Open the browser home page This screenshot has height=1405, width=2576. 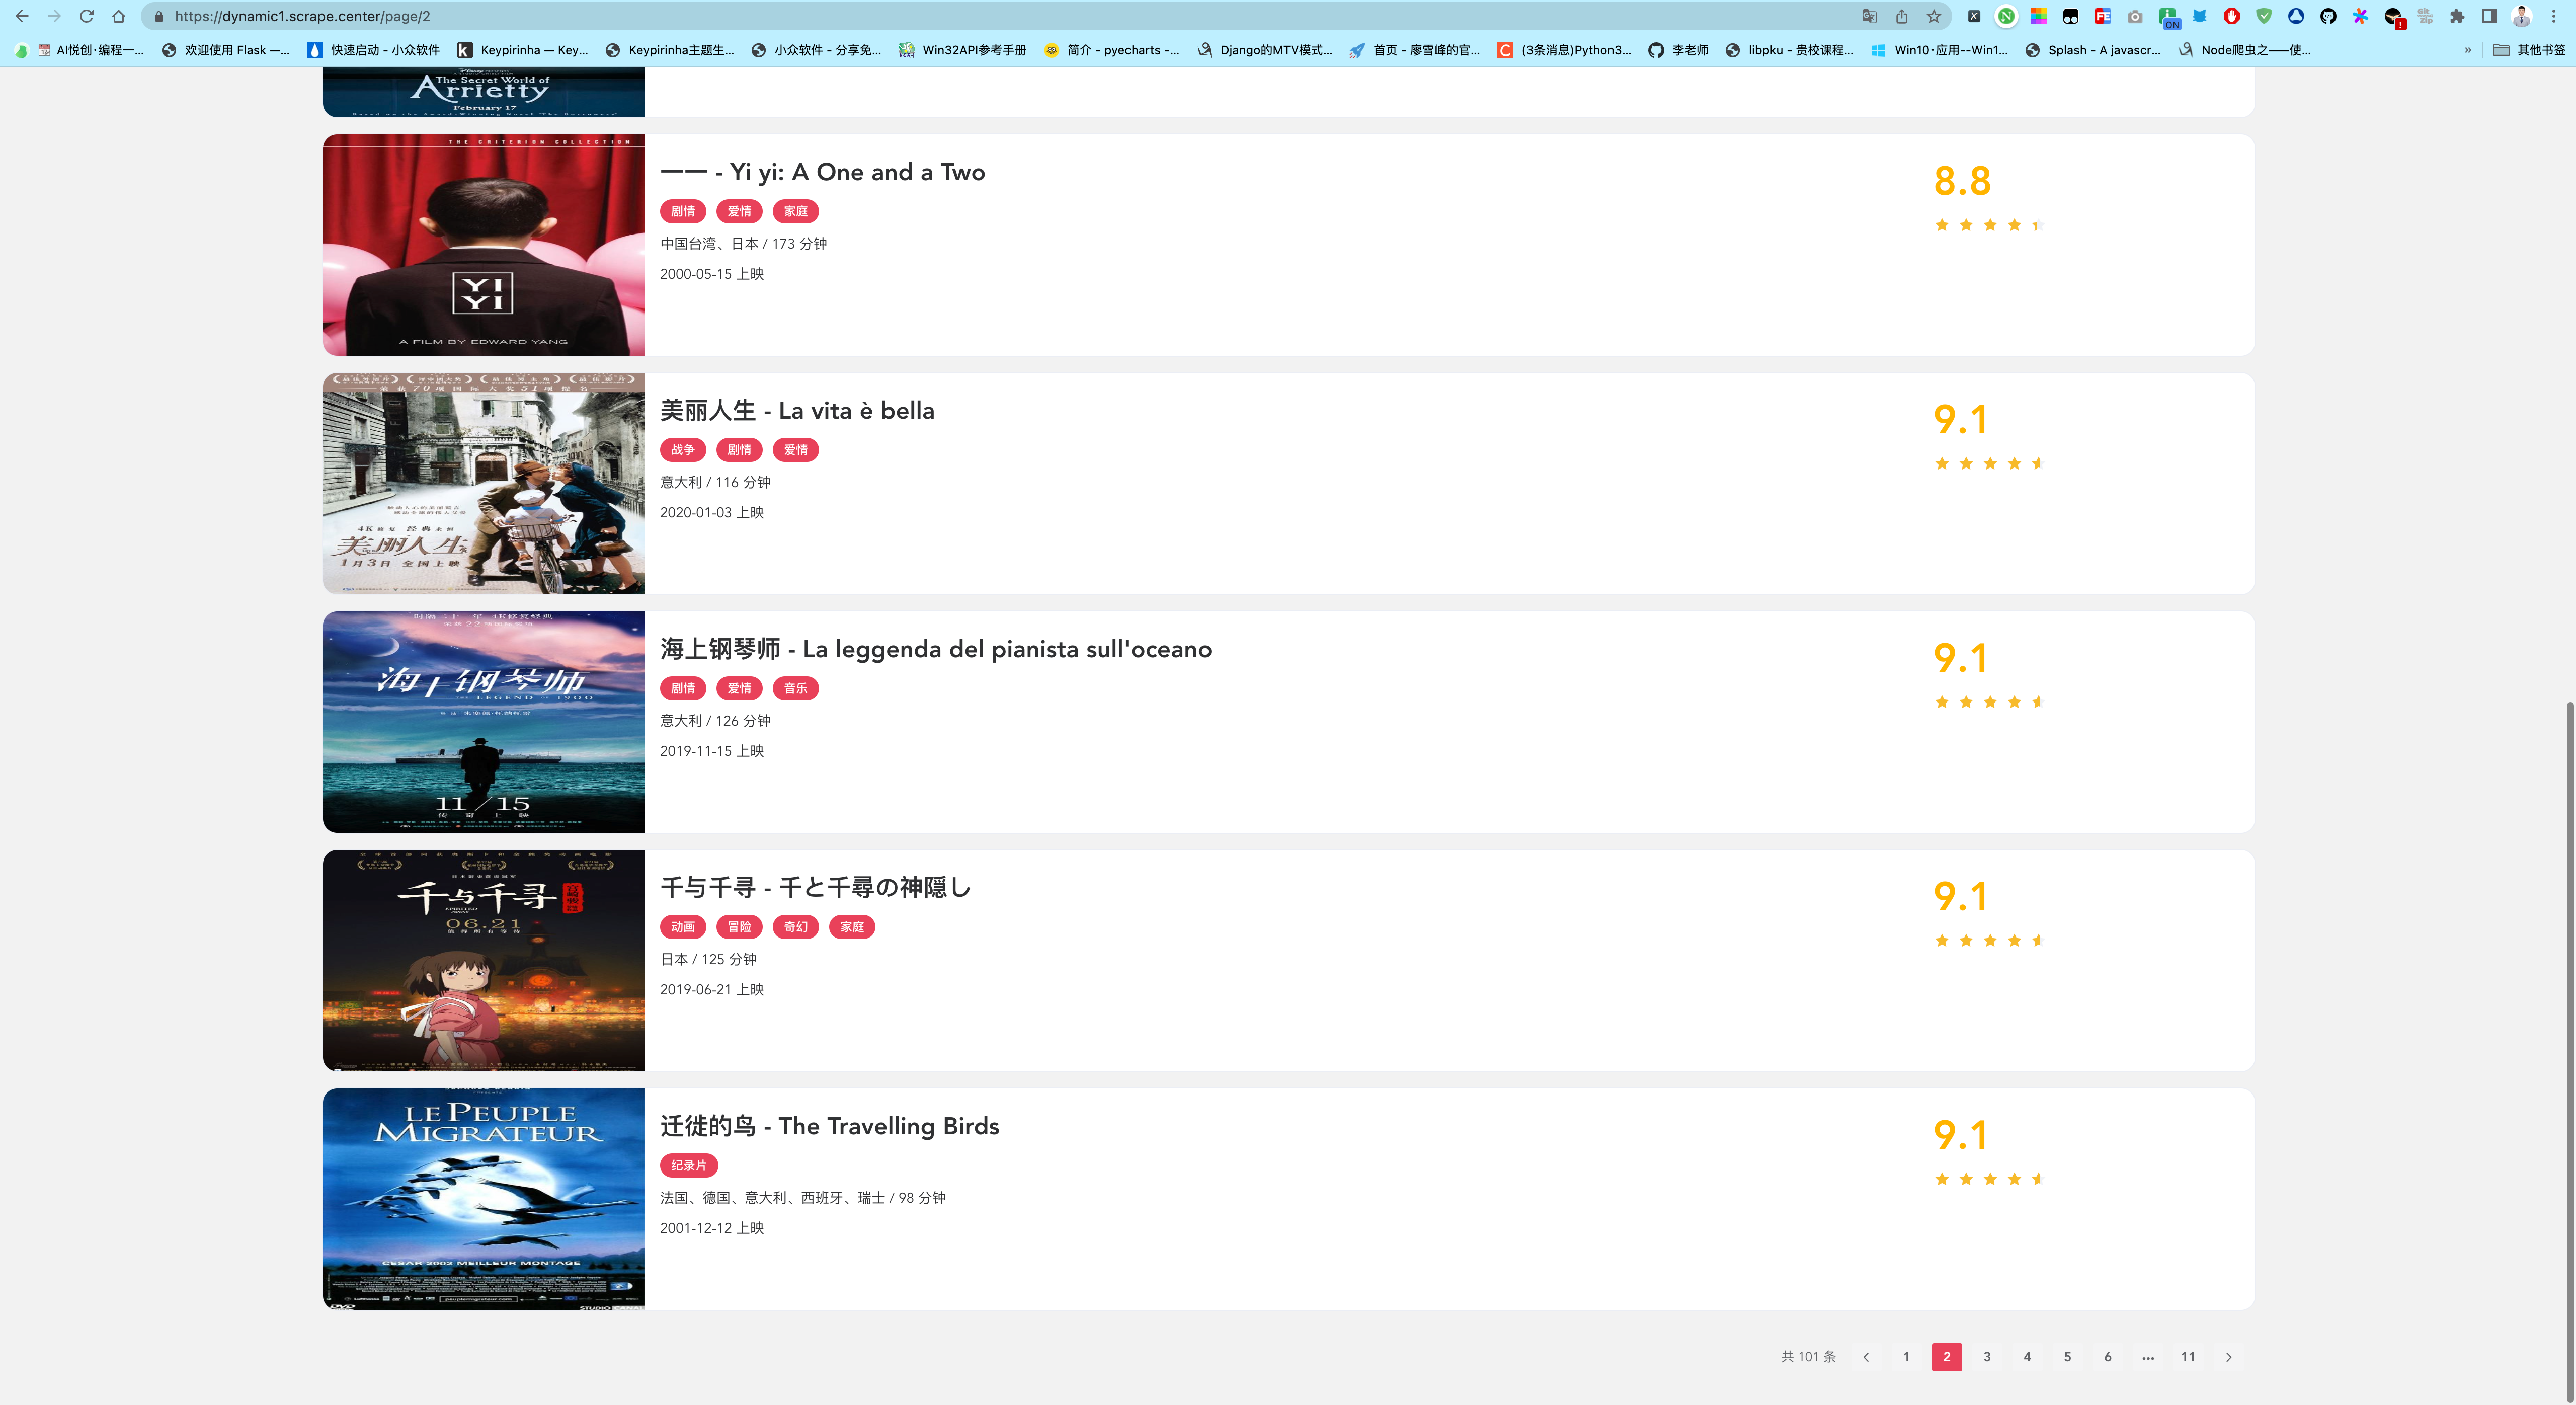coord(119,16)
